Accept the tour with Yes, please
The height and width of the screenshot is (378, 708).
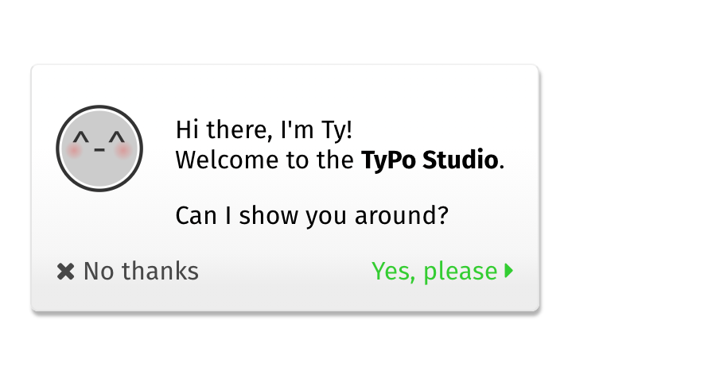[x=442, y=272]
